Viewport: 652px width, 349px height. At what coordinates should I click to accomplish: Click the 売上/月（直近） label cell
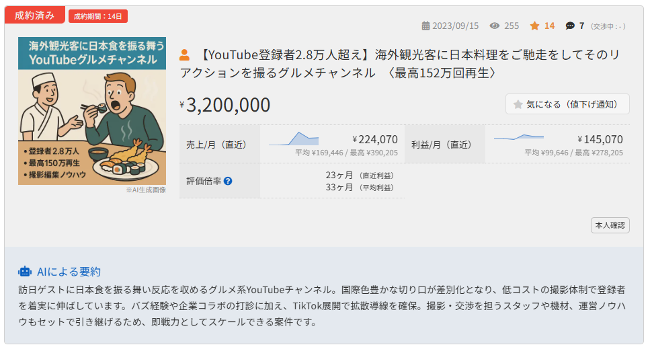coord(220,145)
